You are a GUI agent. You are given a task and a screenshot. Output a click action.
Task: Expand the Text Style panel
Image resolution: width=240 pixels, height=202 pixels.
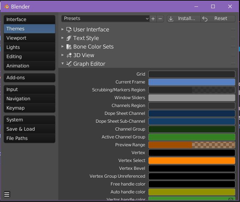(x=63, y=38)
